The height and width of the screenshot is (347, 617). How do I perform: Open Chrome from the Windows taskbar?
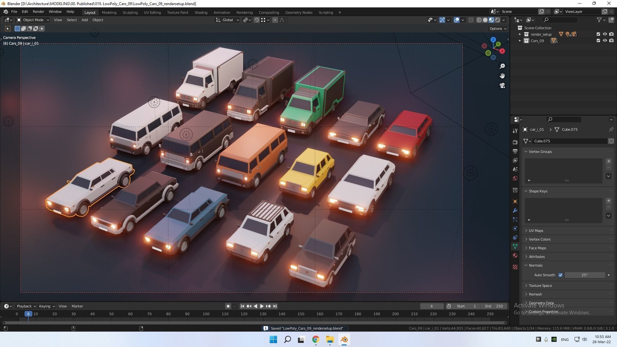[x=316, y=340]
